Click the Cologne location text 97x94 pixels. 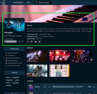click(x=16, y=36)
